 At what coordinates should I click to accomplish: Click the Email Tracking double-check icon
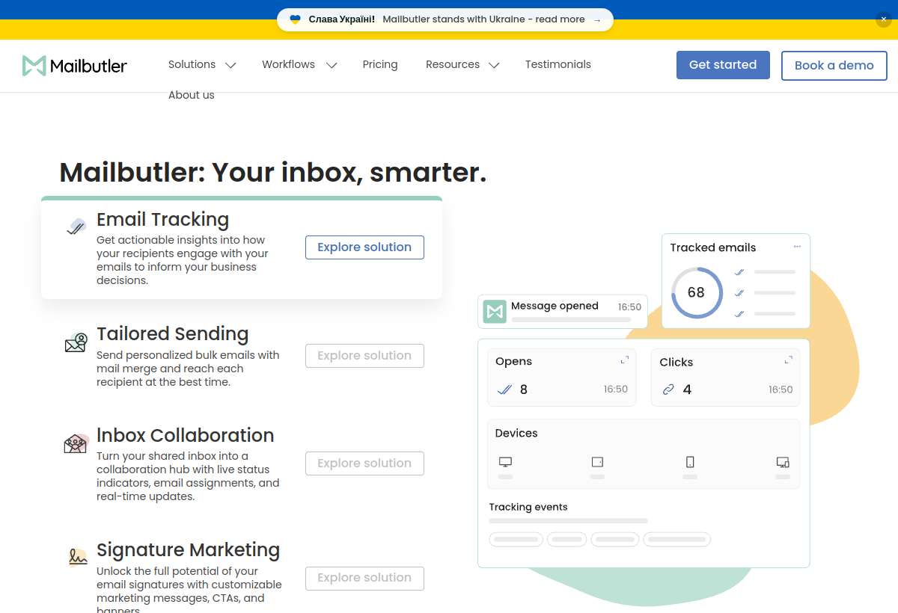click(x=76, y=227)
